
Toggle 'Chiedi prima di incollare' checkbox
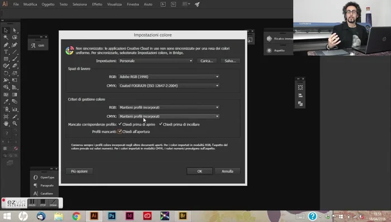161,124
